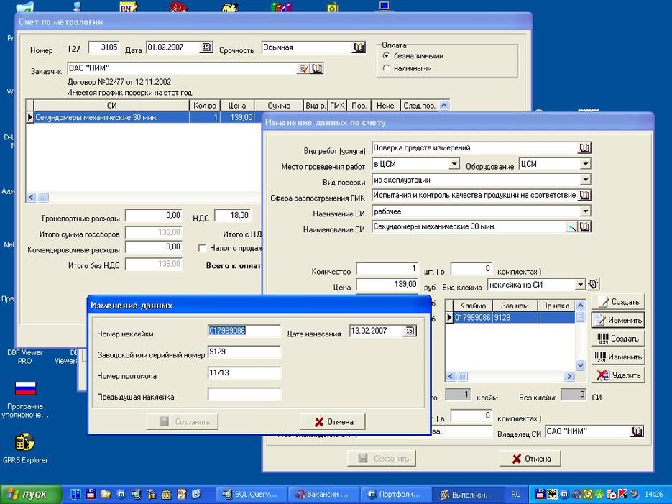This screenshot has height=504, width=672.
Task: Open calendar picker next to date 01.02.2007
Action: coord(206,47)
